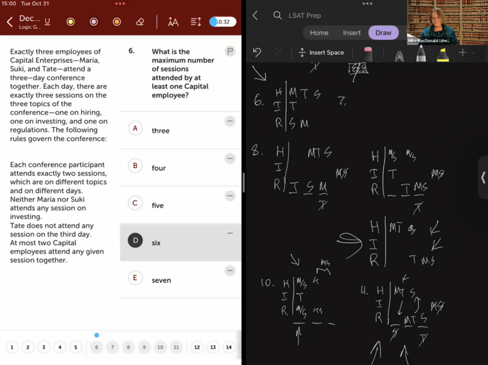
Task: Click the Insert Space tool
Action: coord(321,53)
